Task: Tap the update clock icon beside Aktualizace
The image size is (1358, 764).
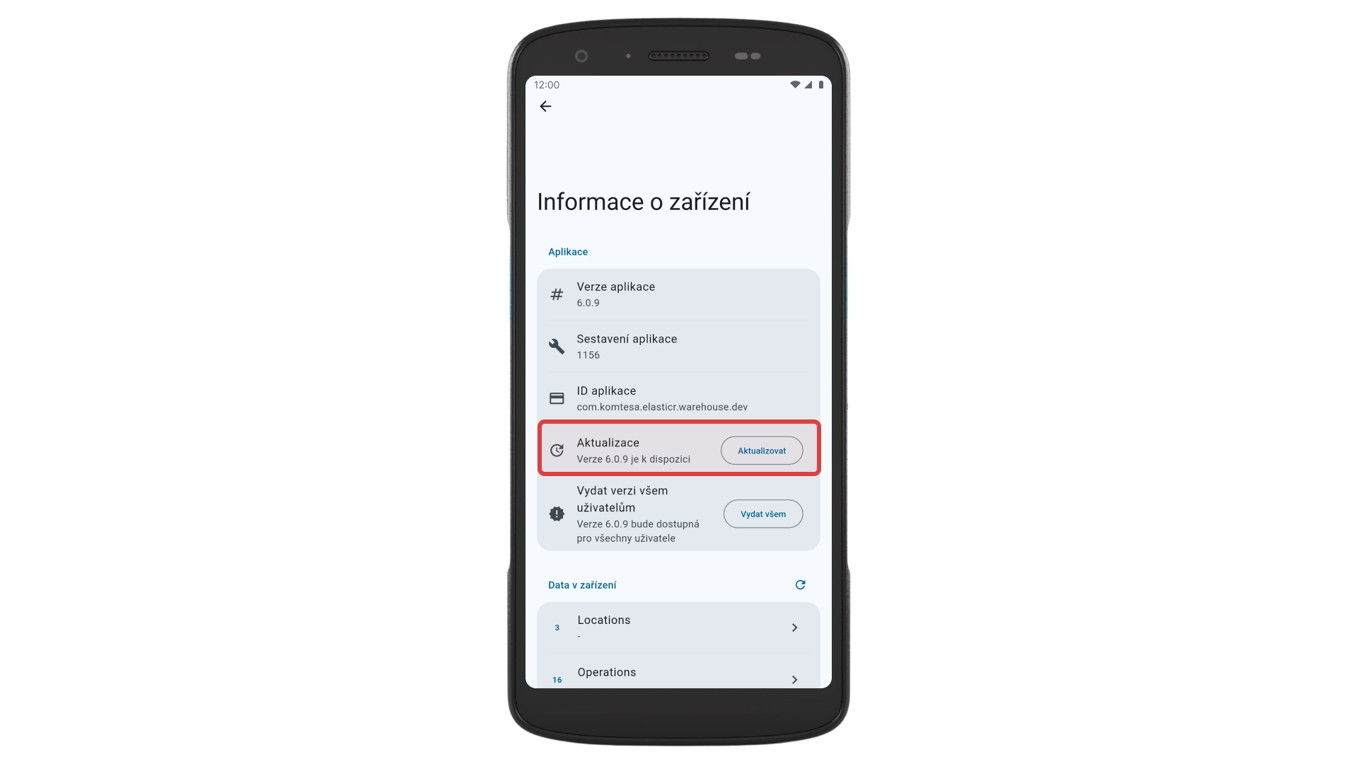Action: [x=557, y=451]
